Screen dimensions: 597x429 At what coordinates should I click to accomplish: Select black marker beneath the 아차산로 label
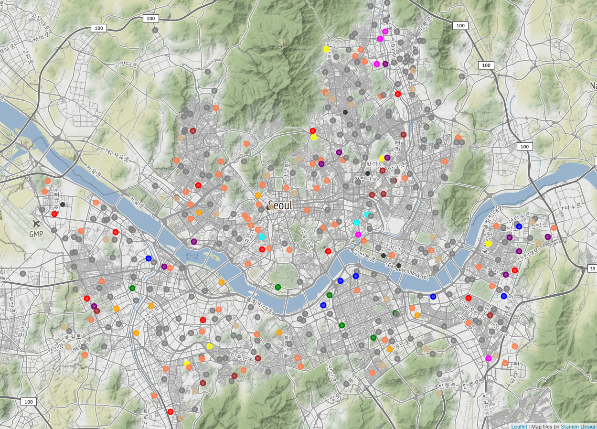383,256
